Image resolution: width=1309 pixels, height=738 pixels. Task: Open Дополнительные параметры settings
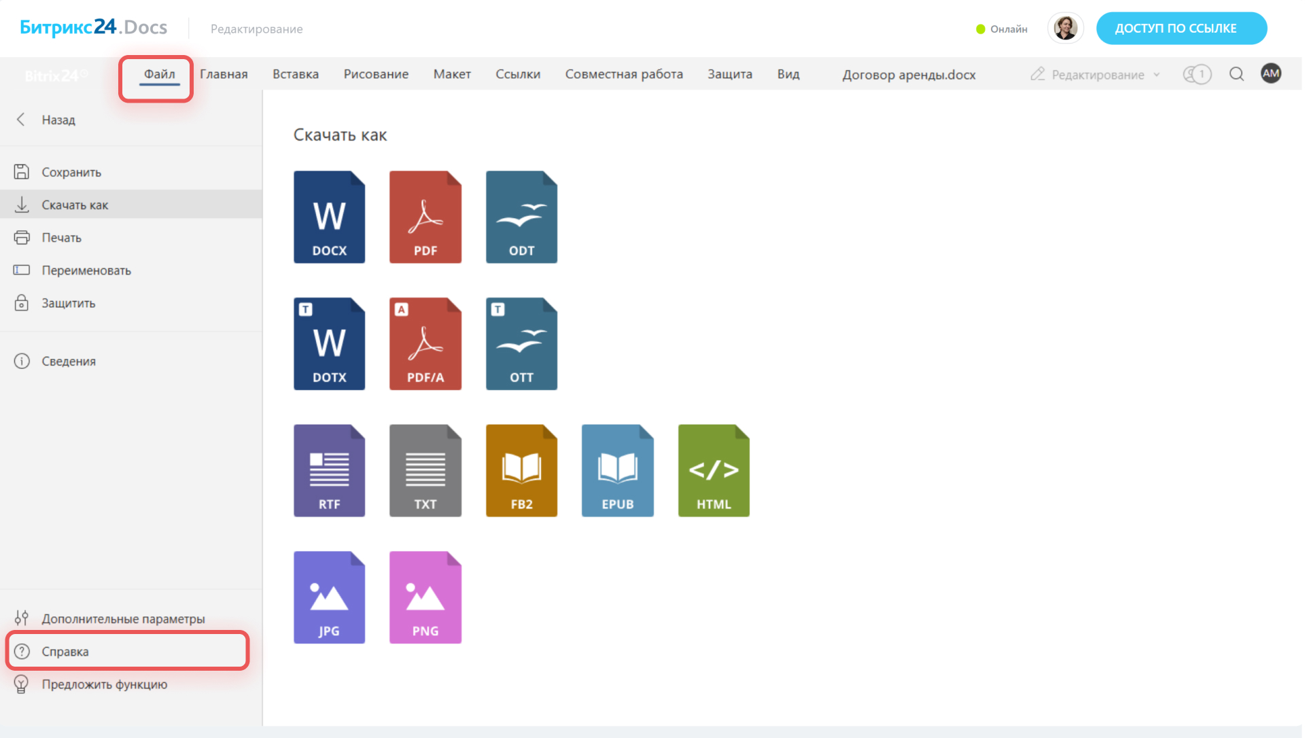coord(122,618)
